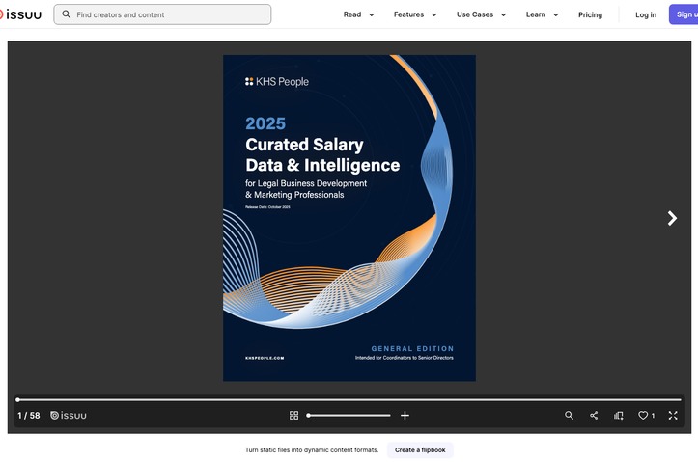Click the 1 / 58 page counter
698x462 pixels.
tap(29, 416)
